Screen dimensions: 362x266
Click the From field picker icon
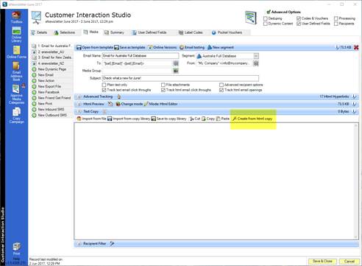coord(256,63)
